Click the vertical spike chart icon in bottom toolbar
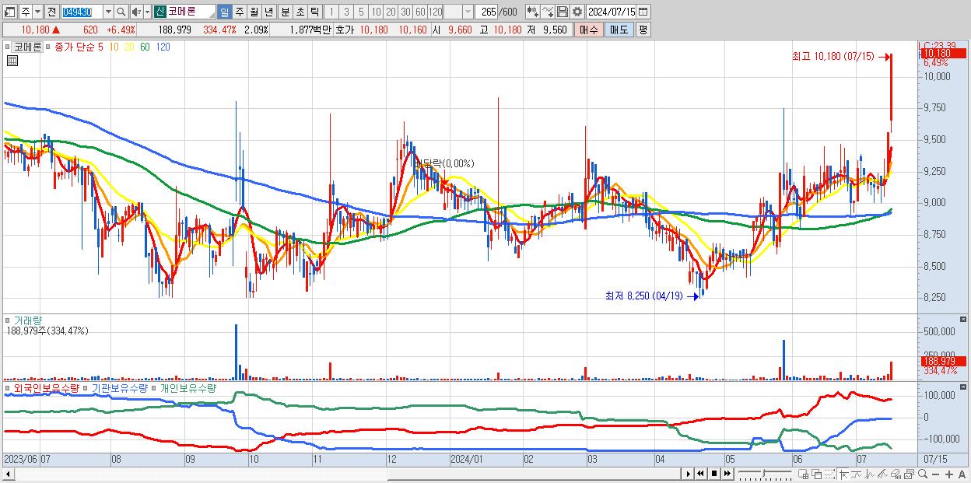The height and width of the screenshot is (483, 971). (x=870, y=474)
